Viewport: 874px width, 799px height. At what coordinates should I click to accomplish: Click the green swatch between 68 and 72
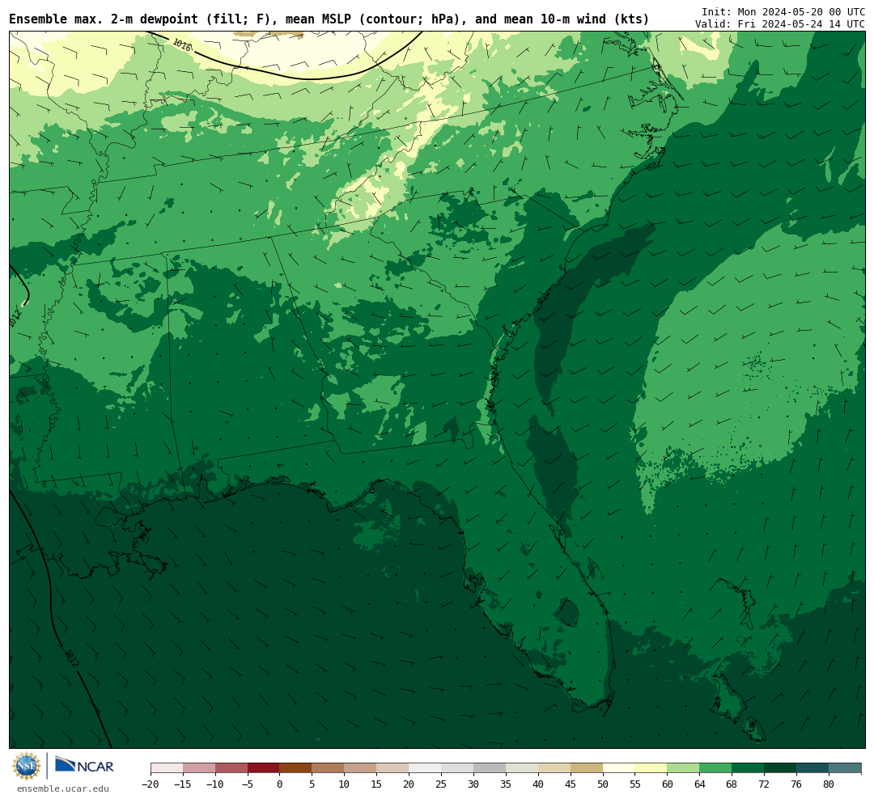click(749, 768)
